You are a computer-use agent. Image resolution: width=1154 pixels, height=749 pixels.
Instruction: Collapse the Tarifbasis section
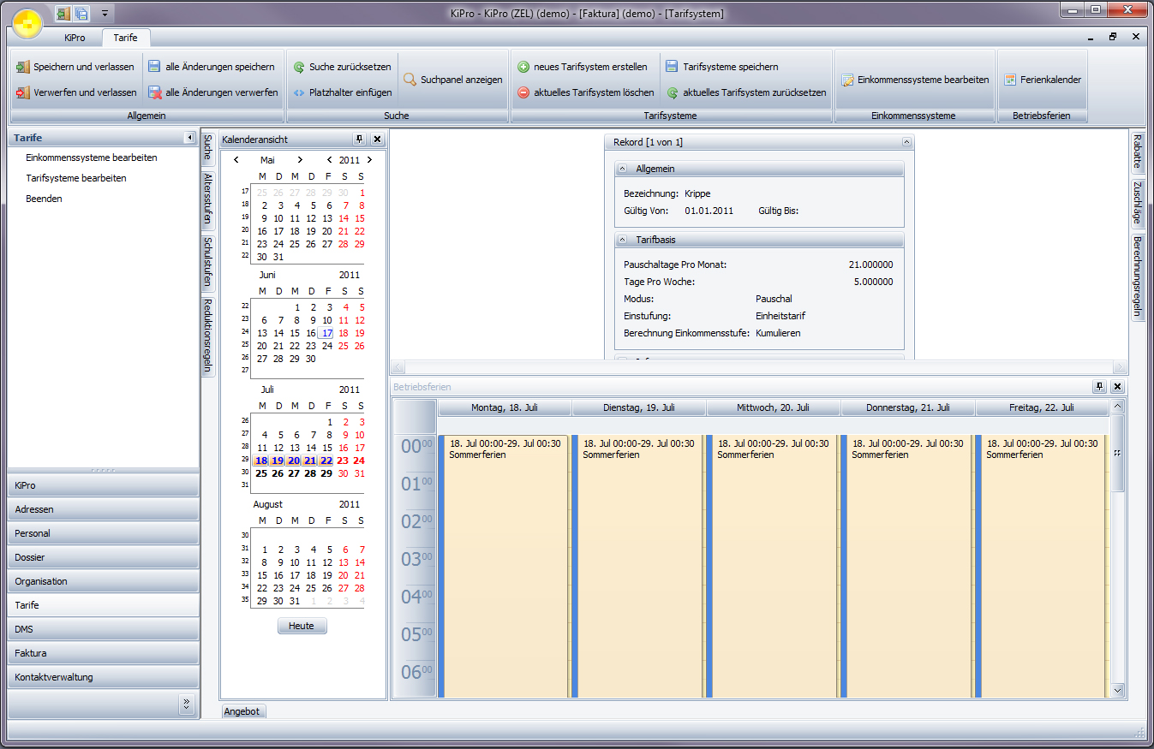(623, 241)
